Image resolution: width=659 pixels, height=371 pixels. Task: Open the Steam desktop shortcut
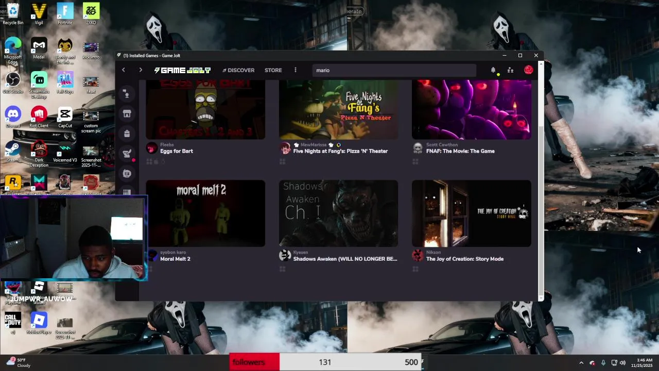coord(13,152)
